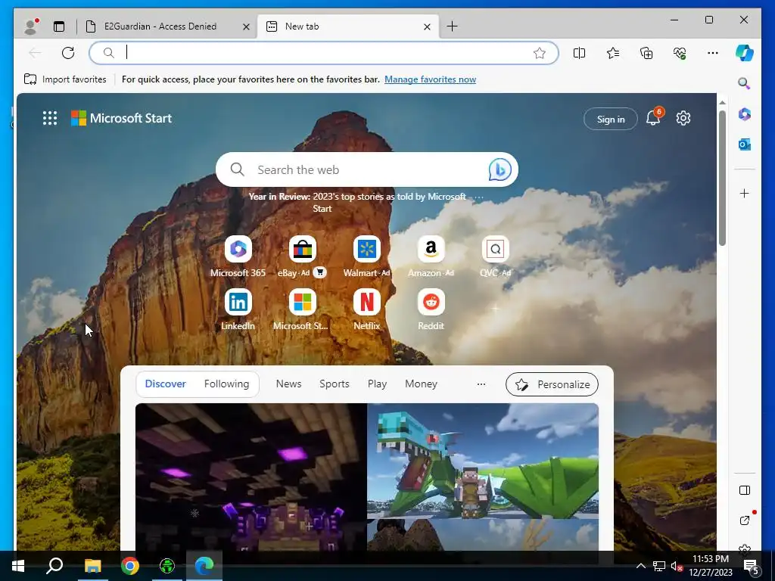Open page settings gear icon
Image resolution: width=775 pixels, height=581 pixels.
(x=683, y=118)
